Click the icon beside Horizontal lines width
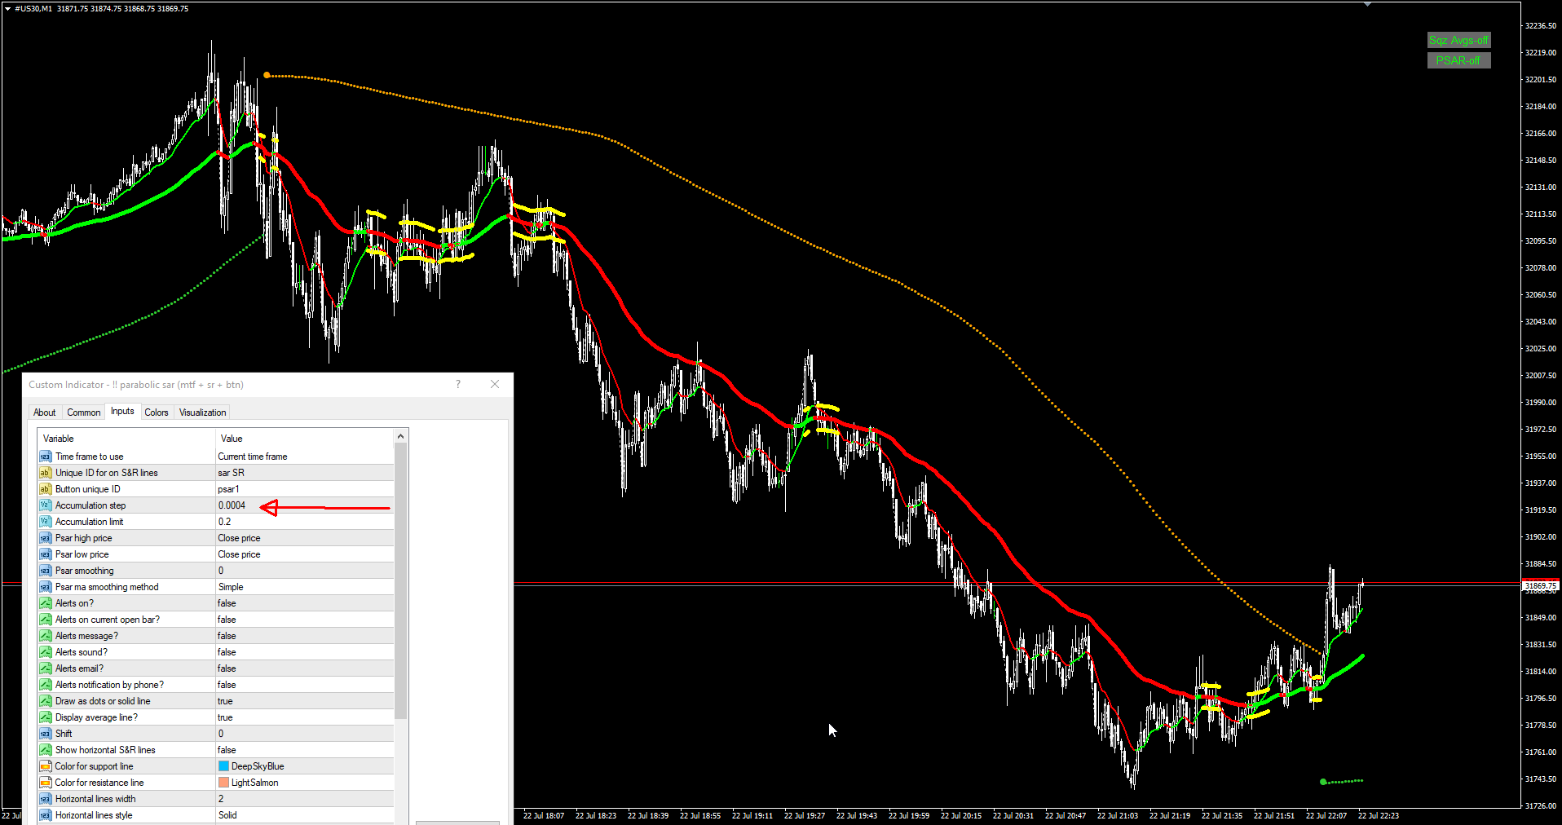 click(x=45, y=799)
